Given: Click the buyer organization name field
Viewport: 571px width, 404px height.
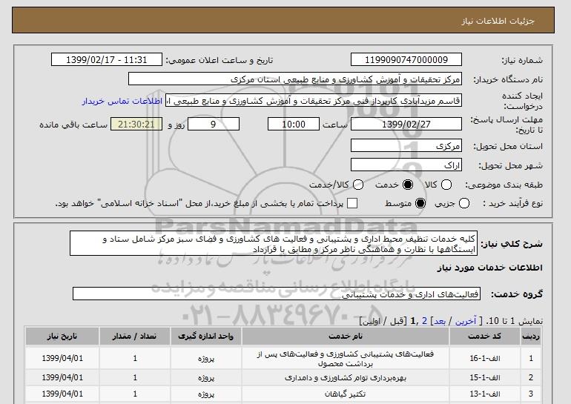Looking at the screenshot, I should [x=295, y=79].
